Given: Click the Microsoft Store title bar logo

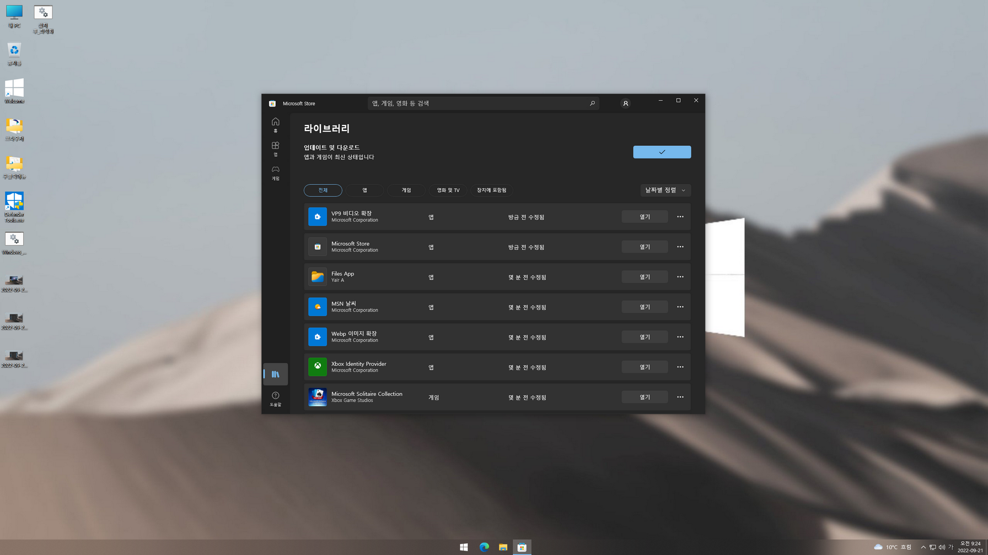Looking at the screenshot, I should pyautogui.click(x=272, y=103).
